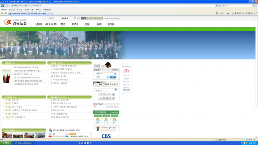
Task: Click the Start button on the taskbar
Action: 6,143
